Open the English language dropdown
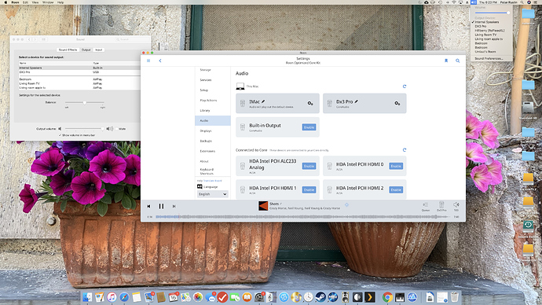 tap(212, 194)
